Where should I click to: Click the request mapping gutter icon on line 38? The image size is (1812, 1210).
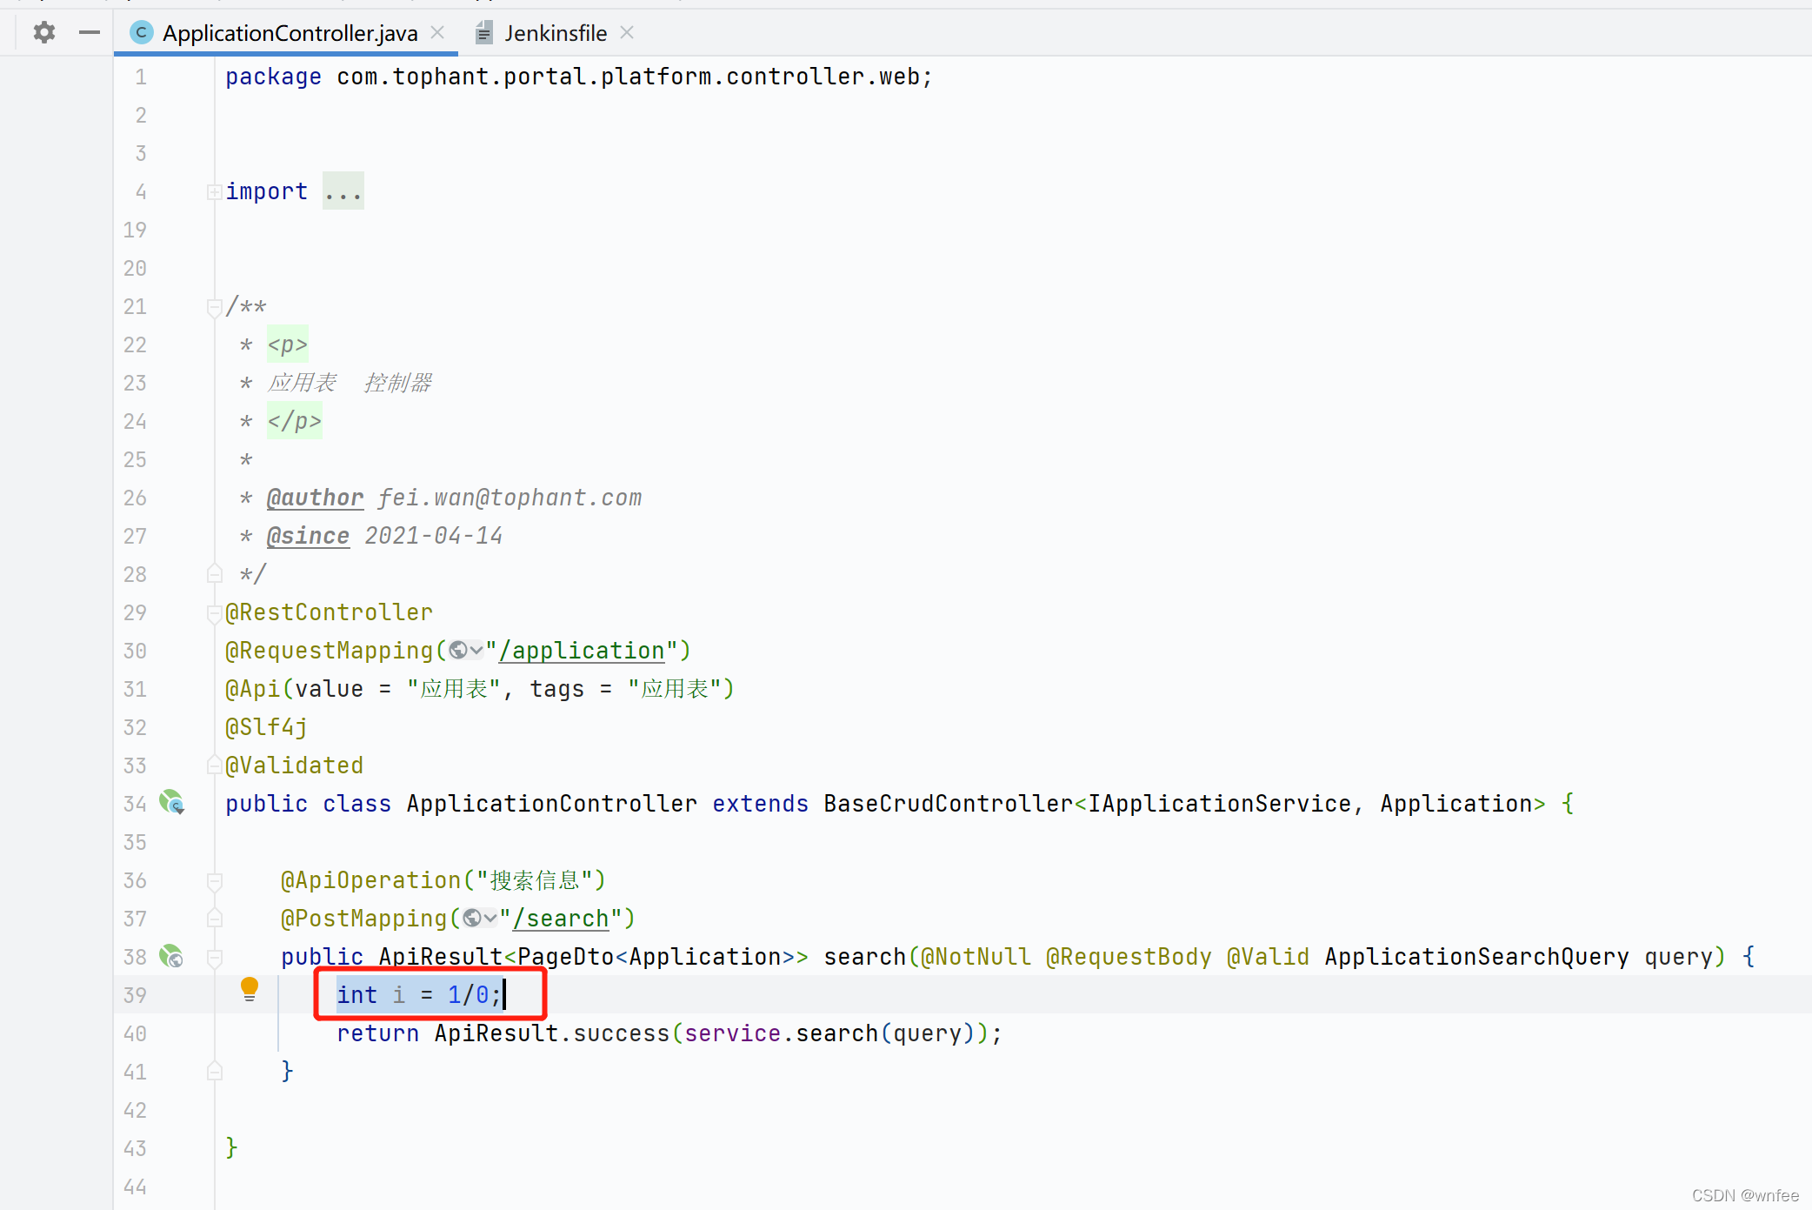tap(171, 956)
